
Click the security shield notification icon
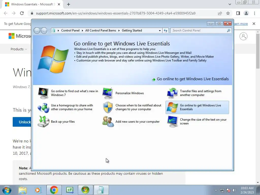[108, 107]
